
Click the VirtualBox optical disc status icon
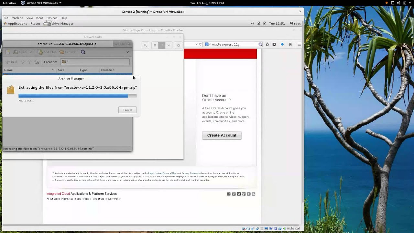coord(248,228)
